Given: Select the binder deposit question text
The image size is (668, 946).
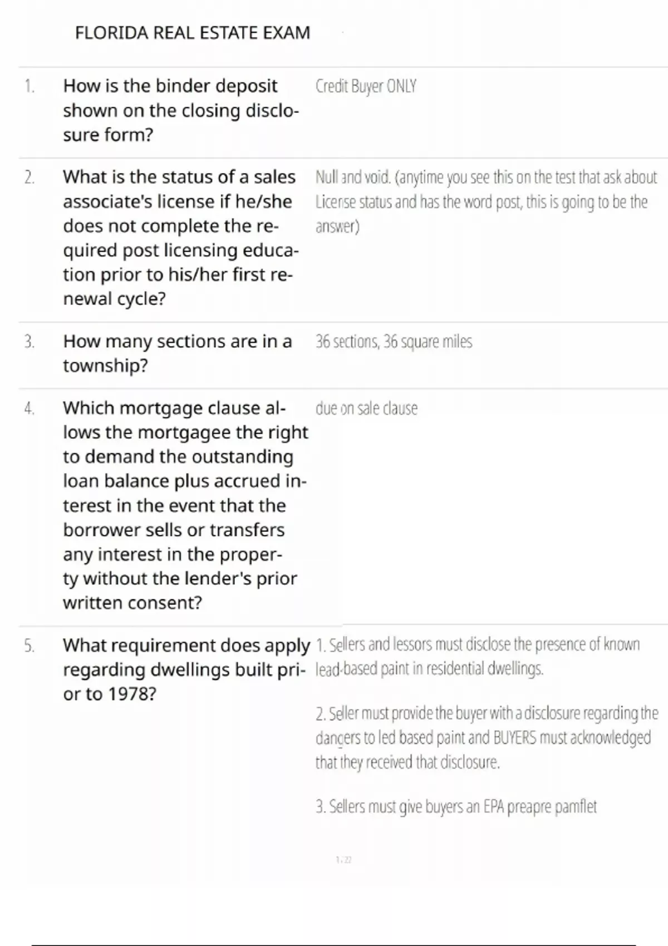Looking at the screenshot, I should pos(180,110).
